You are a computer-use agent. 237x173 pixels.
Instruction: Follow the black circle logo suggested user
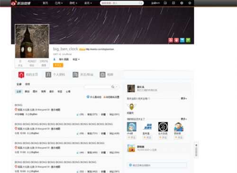163,137
